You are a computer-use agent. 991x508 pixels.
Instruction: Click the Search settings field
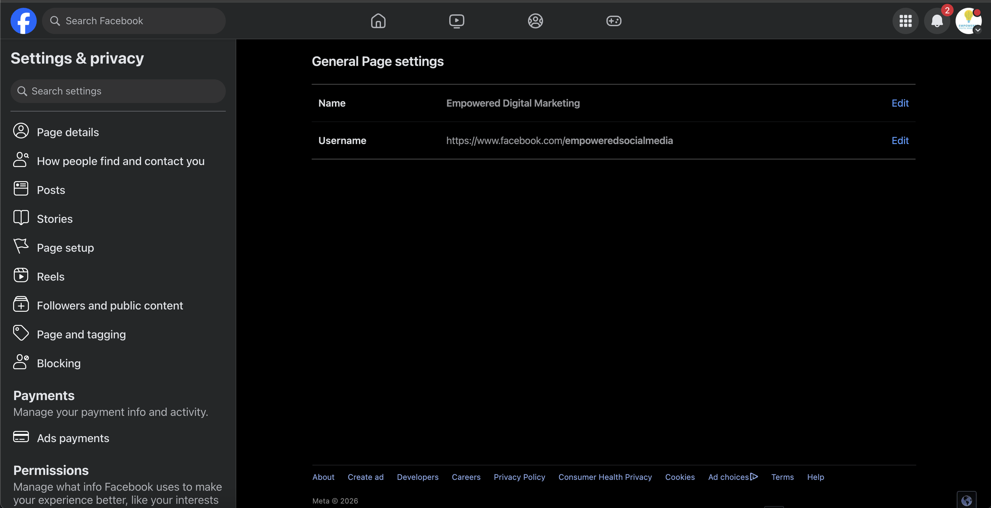[x=119, y=91]
